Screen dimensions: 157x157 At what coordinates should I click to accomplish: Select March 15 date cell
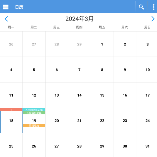102,95
